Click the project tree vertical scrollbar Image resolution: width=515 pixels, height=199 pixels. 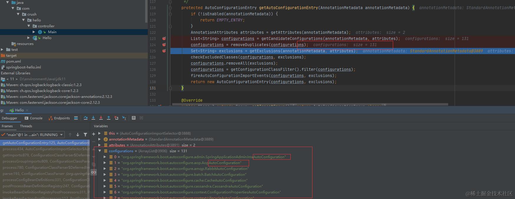tap(146, 11)
